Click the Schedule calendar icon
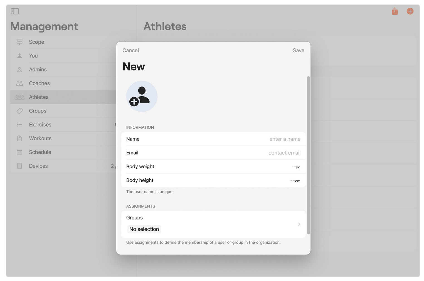 tap(19, 152)
